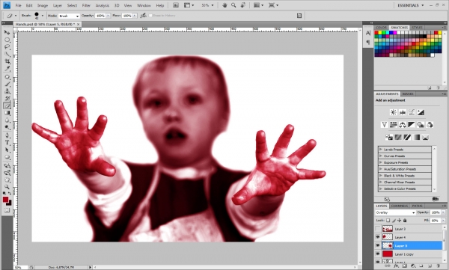The width and height of the screenshot is (449, 270).
Task: Add a Black & White adjustment
Action: [x=412, y=125]
